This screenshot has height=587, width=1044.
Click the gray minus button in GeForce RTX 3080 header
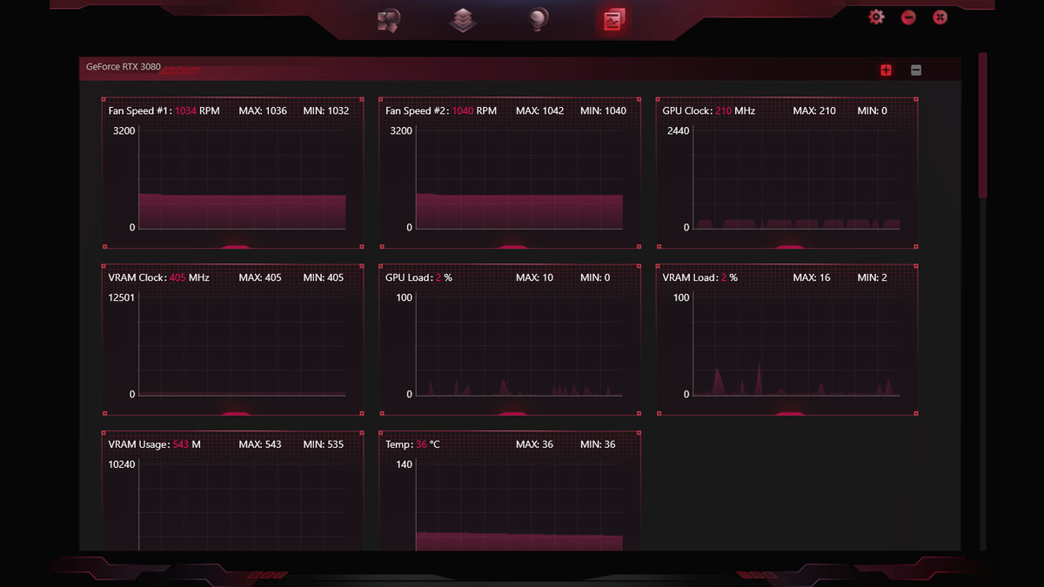tap(916, 70)
